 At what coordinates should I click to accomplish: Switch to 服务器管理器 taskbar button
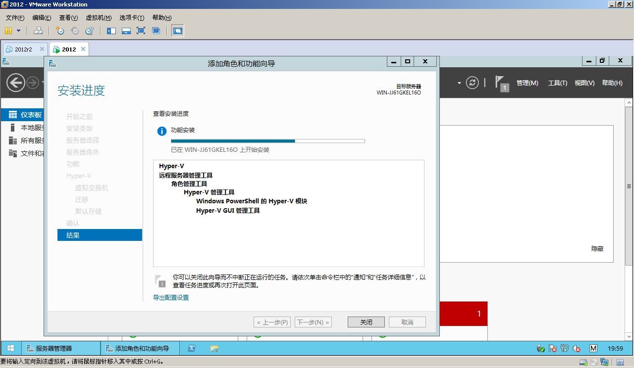point(61,348)
